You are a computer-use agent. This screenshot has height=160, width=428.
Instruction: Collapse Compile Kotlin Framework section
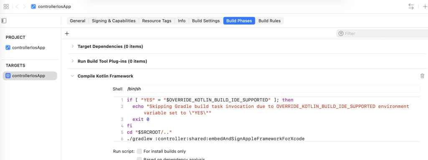point(72,76)
